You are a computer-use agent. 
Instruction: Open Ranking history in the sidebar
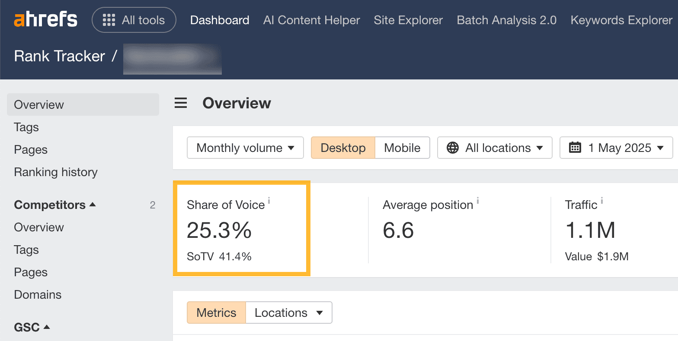coord(56,172)
